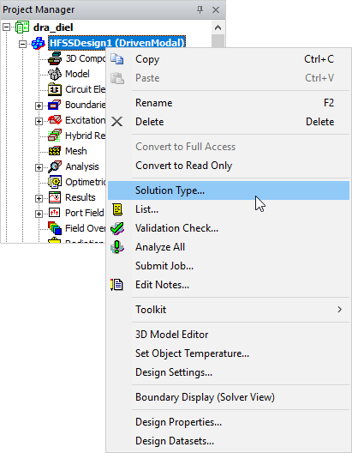Collapse the dra_diel project node

[x=6, y=27]
